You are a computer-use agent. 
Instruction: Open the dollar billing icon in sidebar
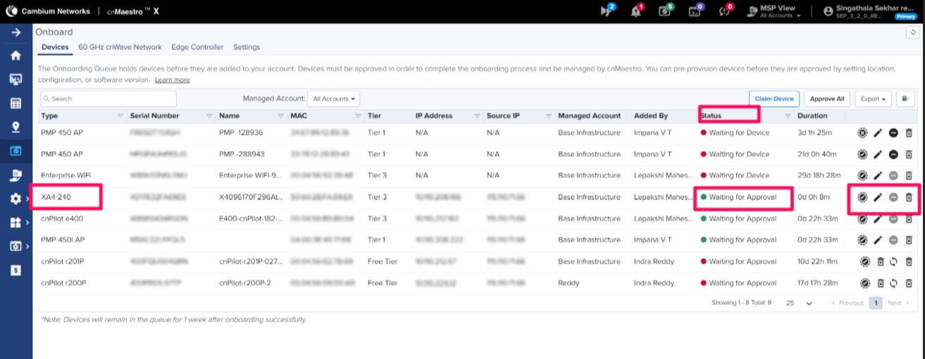(15, 270)
